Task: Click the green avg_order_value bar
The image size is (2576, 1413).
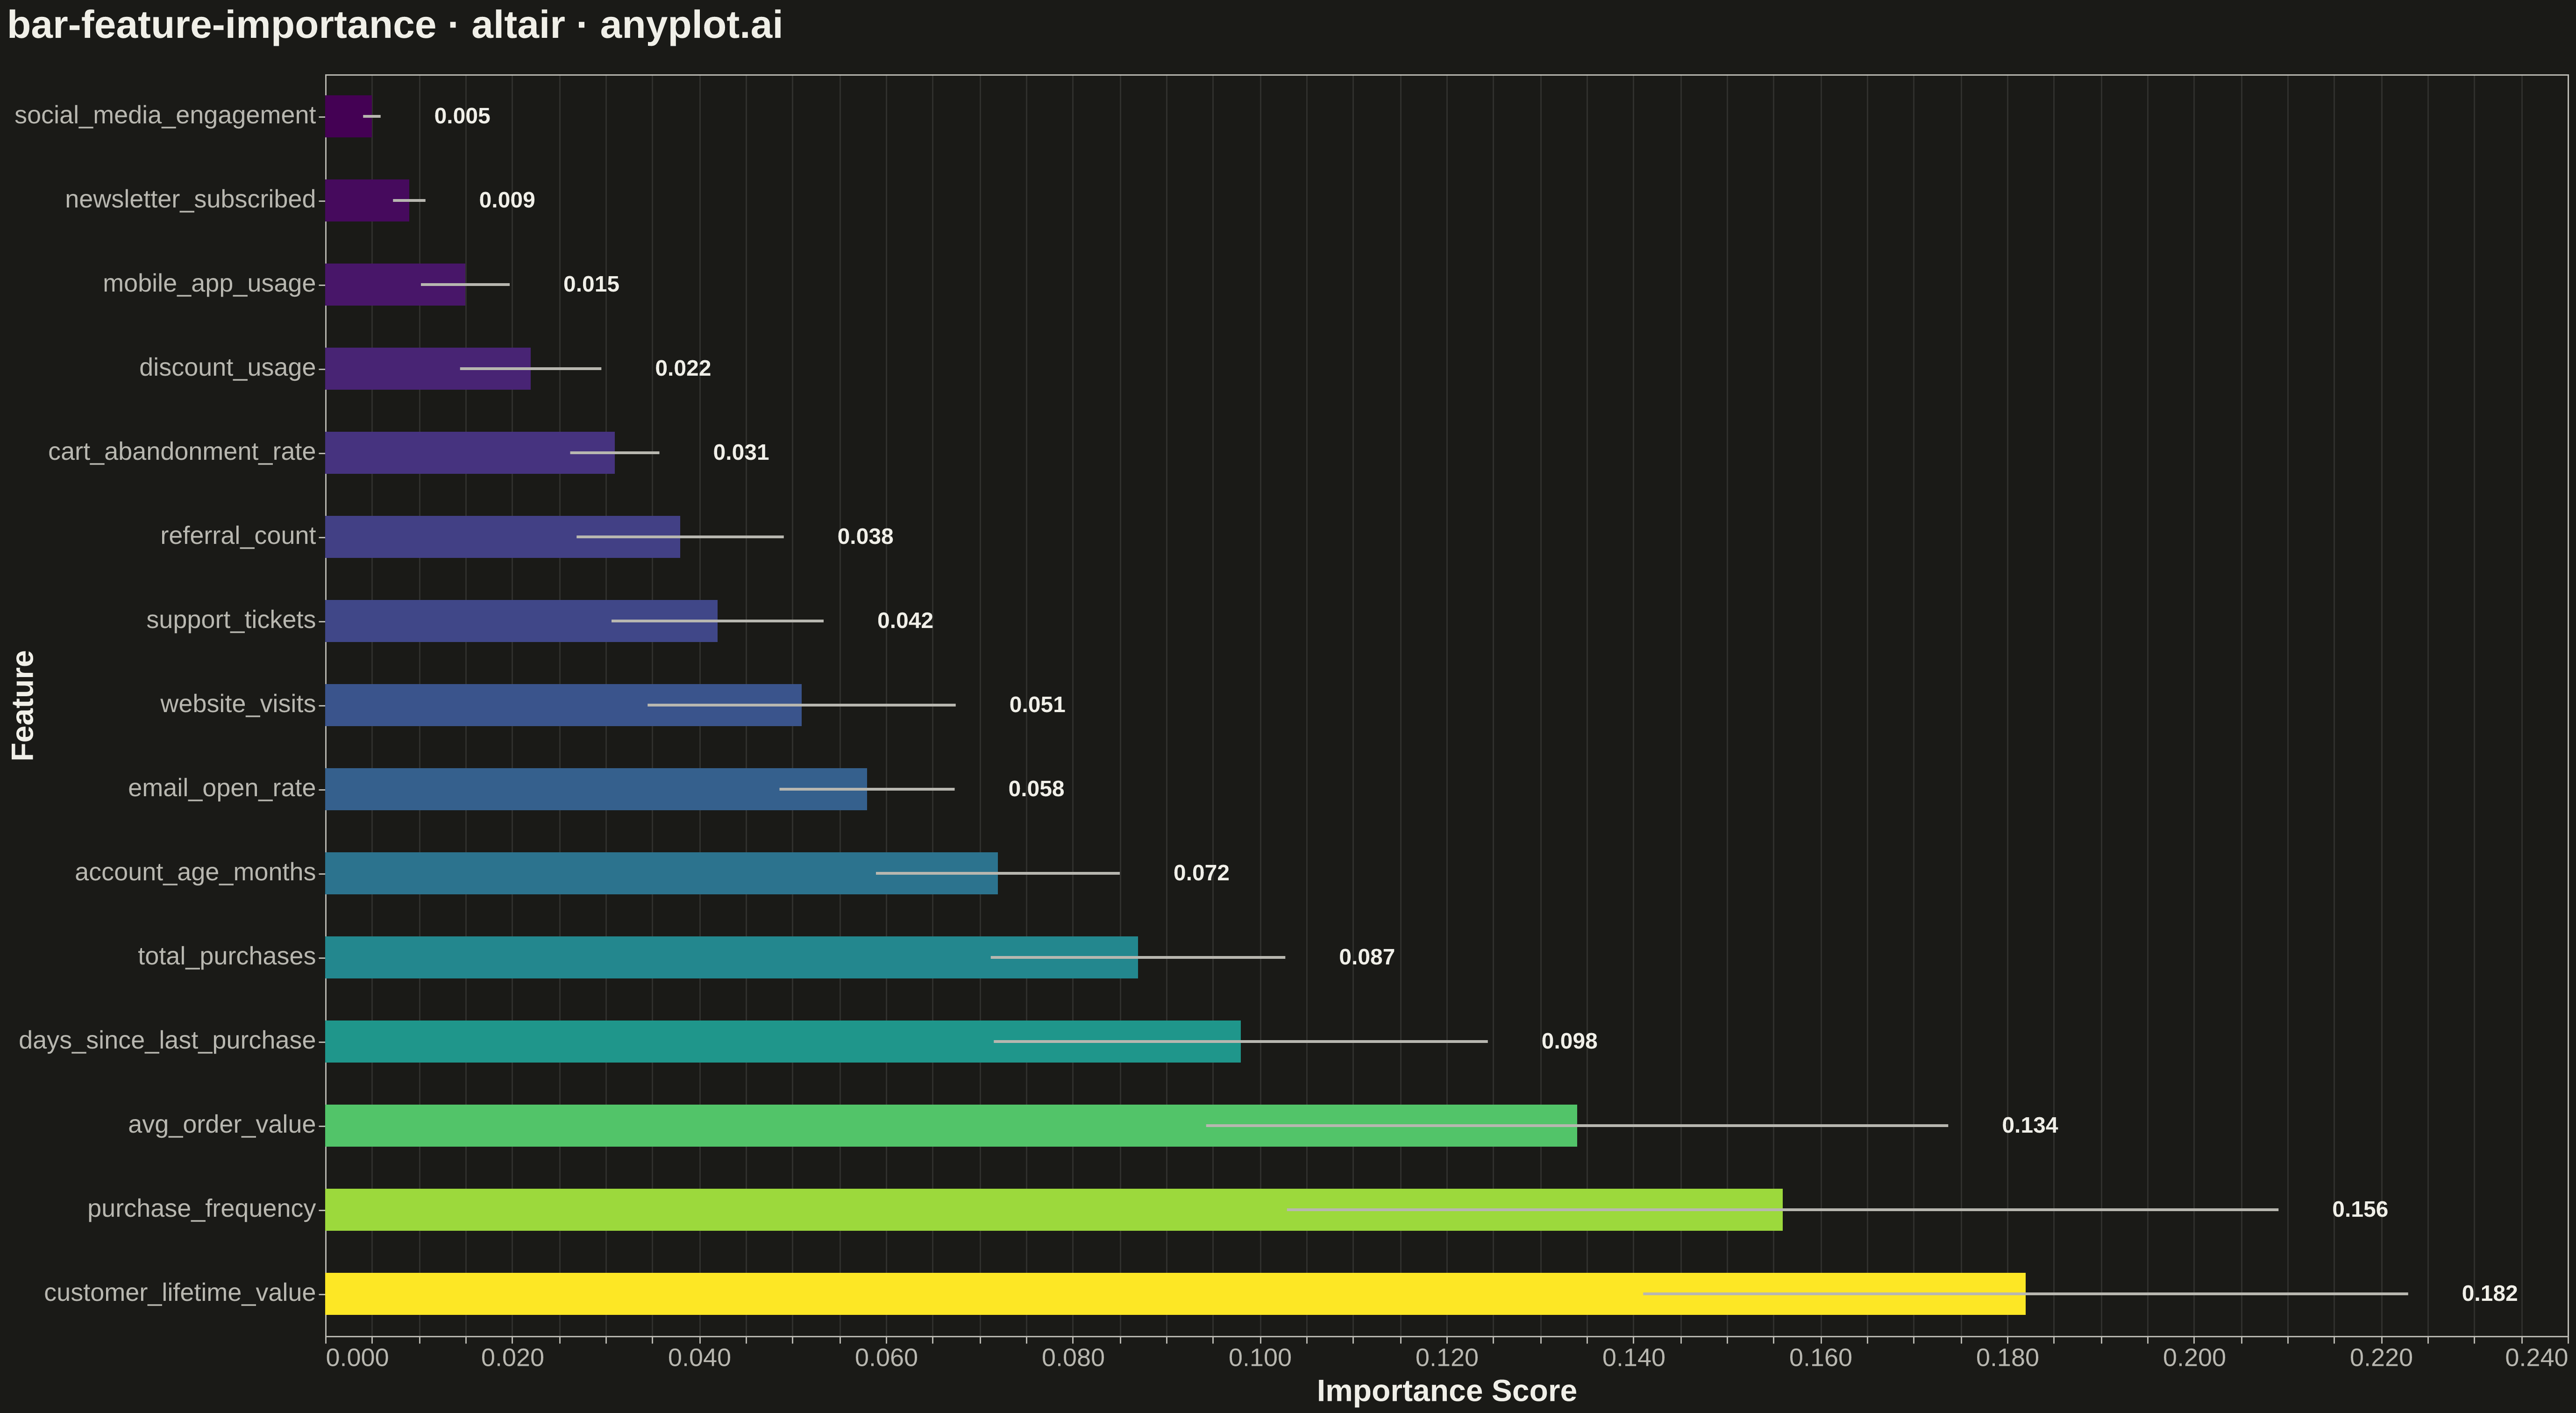Action: pyautogui.click(x=951, y=1125)
